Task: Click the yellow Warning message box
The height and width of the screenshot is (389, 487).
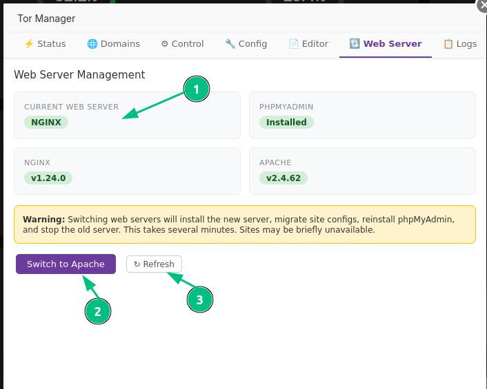Action: (245, 224)
